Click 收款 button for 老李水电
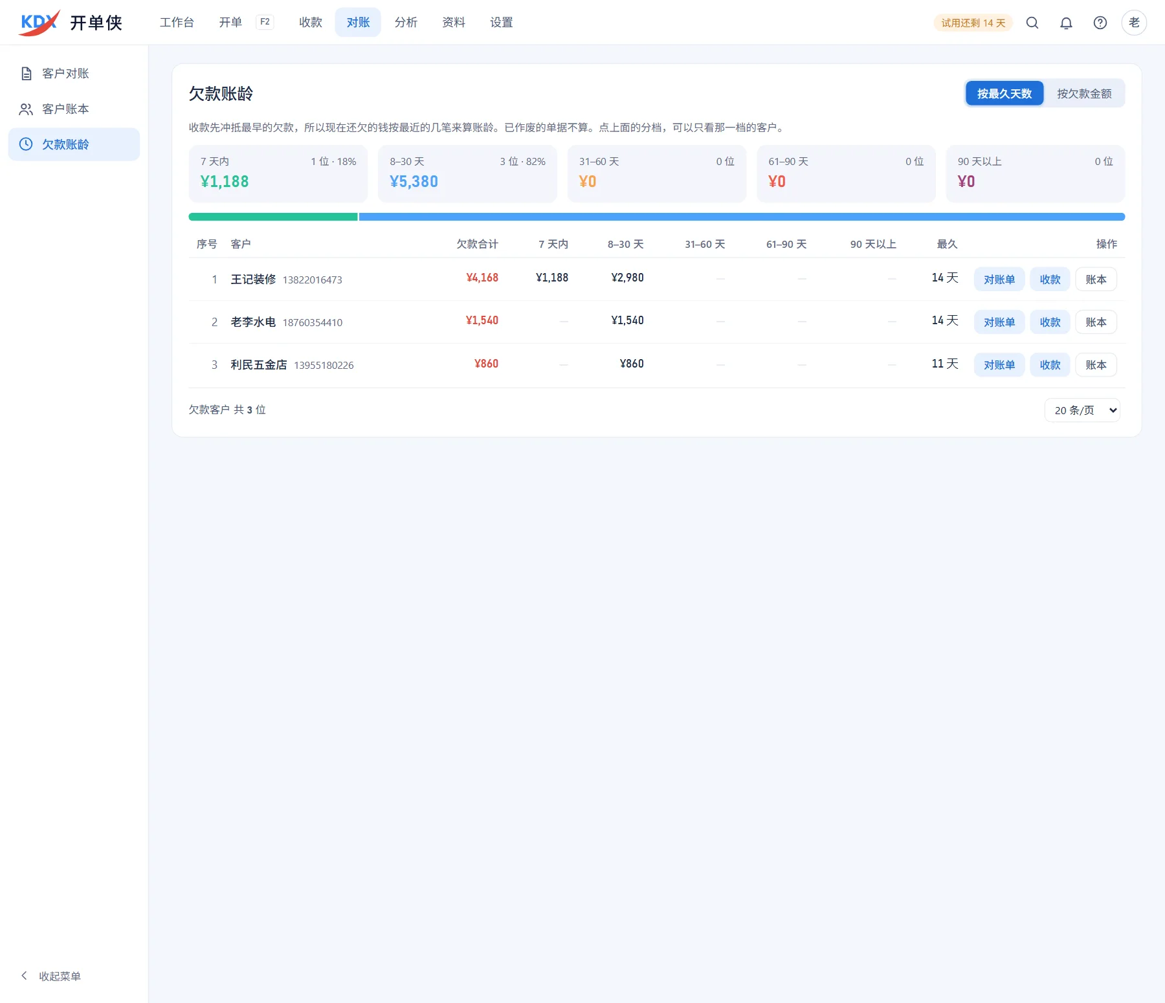 (x=1050, y=322)
